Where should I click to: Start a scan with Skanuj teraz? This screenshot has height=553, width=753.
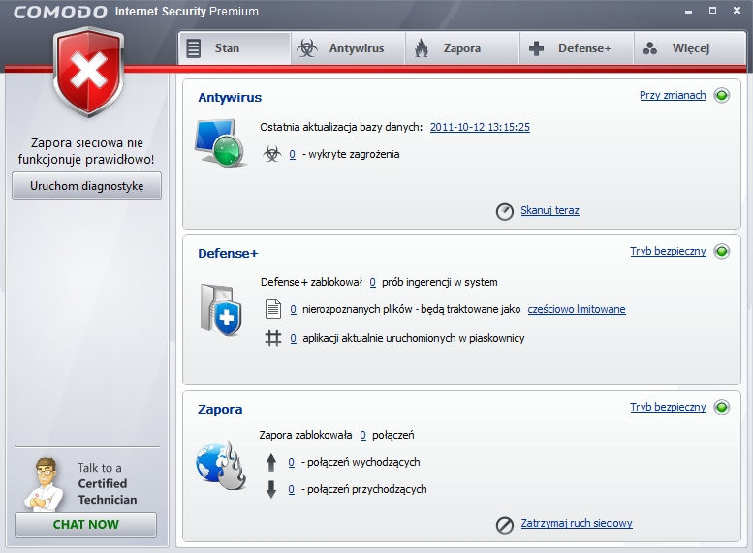pos(549,210)
